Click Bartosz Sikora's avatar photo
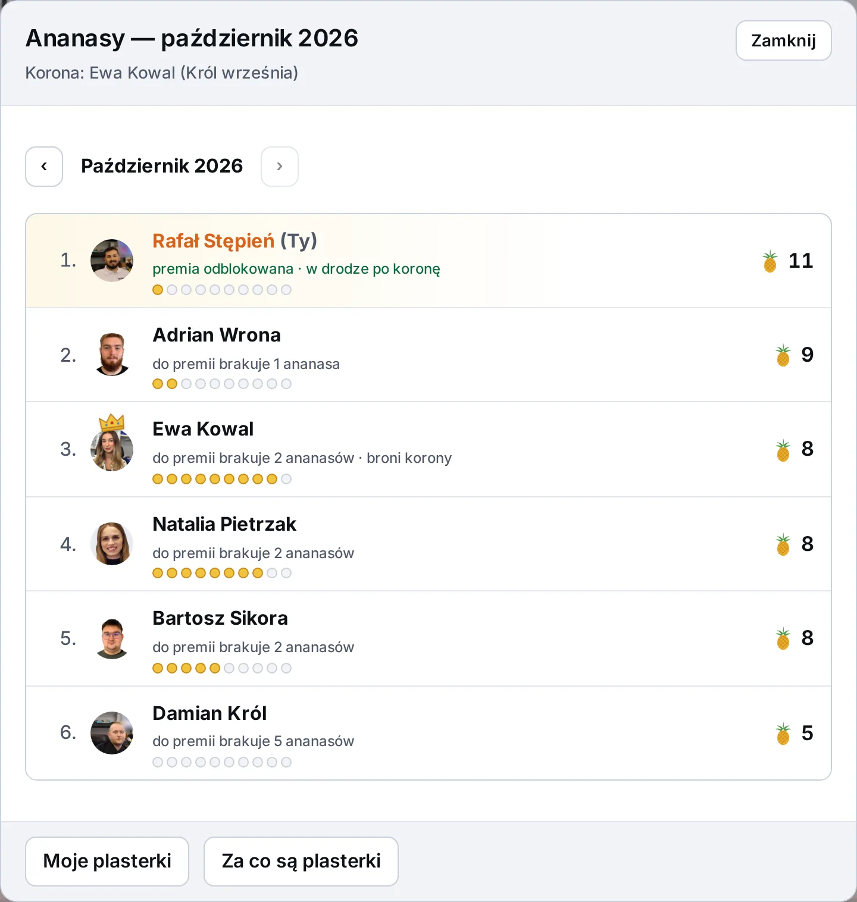 [x=112, y=638]
